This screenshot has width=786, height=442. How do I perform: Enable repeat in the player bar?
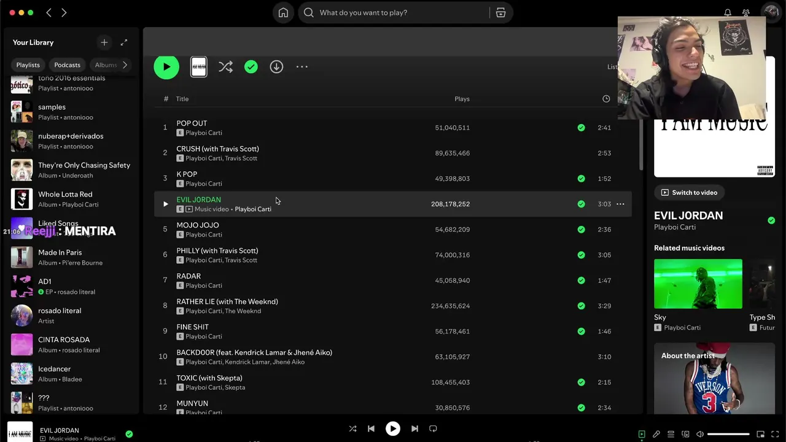(x=433, y=428)
